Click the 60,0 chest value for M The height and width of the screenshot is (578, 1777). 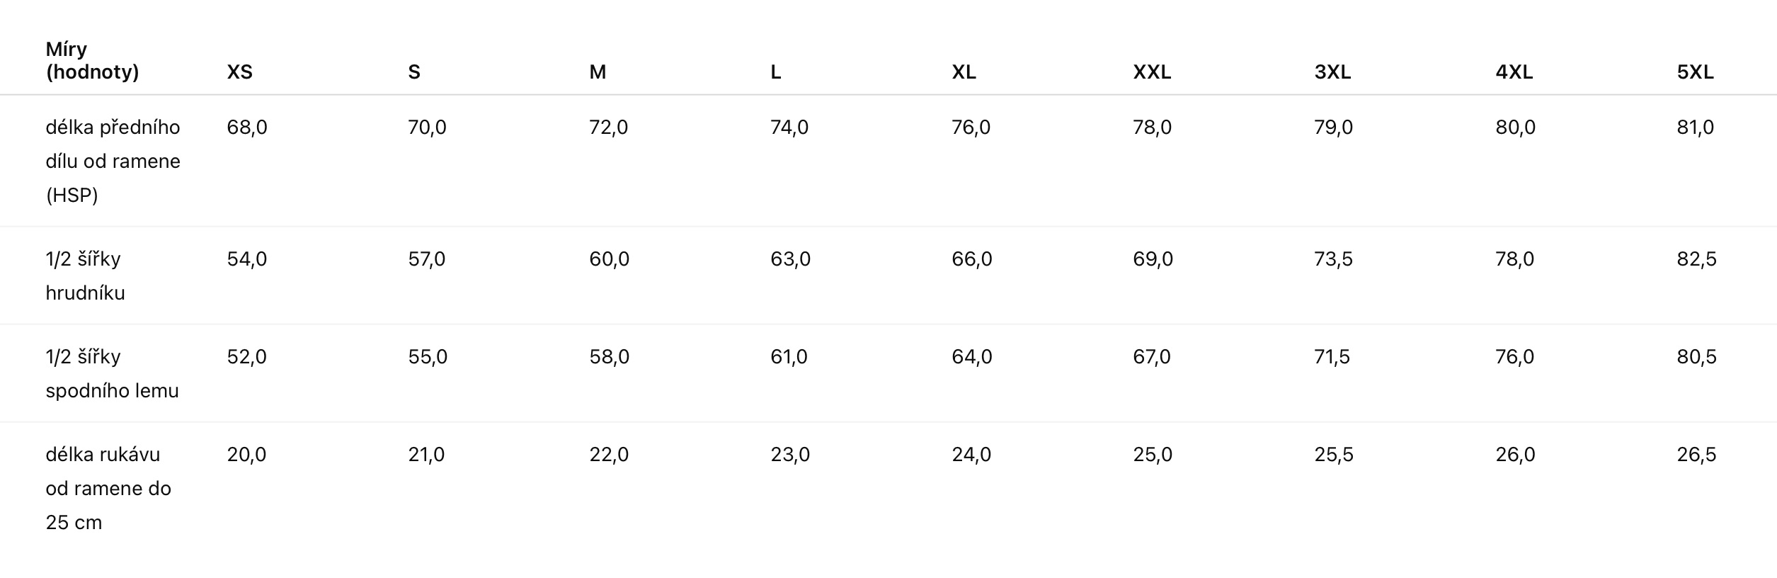pos(609,259)
